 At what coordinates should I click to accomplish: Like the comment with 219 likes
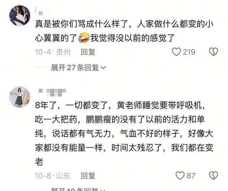[176, 52]
